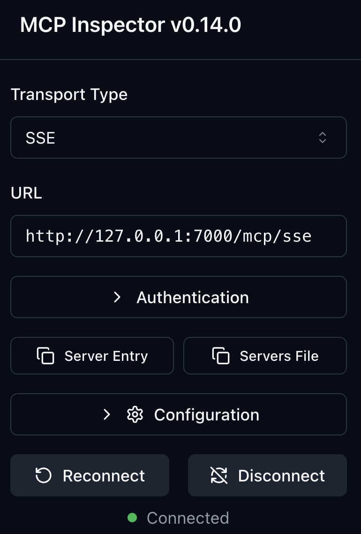Click the Connected status text
The width and height of the screenshot is (361, 534).
[188, 518]
